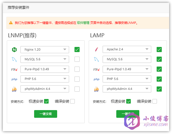172x134 pixels.
Task: Open the LAMP PHP 5.6 dropdown
Action: 127,79
